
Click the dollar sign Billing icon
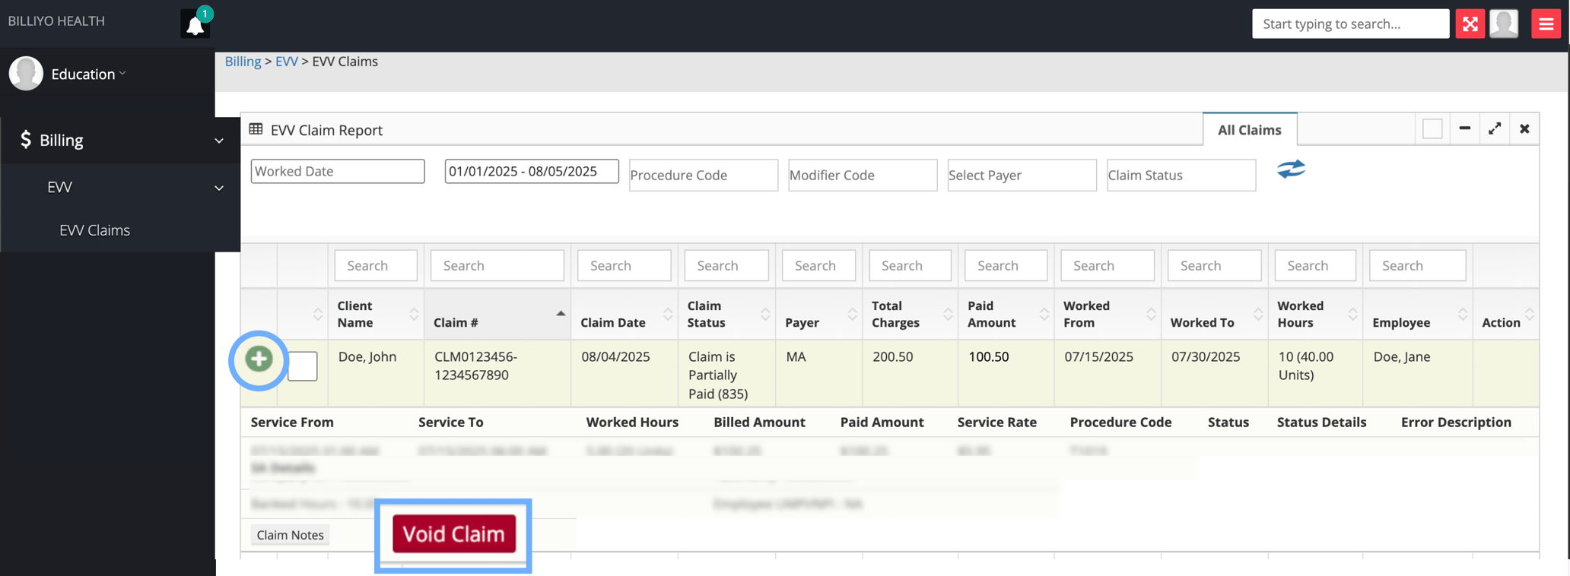tap(26, 139)
